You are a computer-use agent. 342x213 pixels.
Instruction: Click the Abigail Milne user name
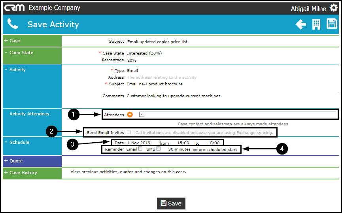click(308, 9)
